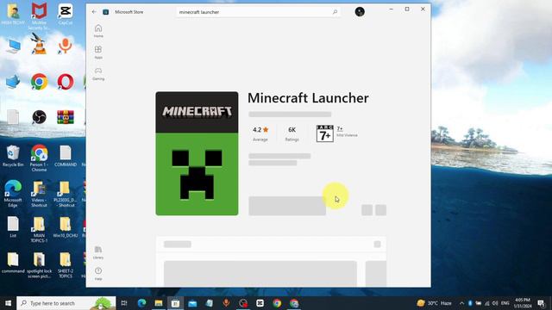Click the search magnifier in Store
552x310 pixels.
(x=335, y=12)
